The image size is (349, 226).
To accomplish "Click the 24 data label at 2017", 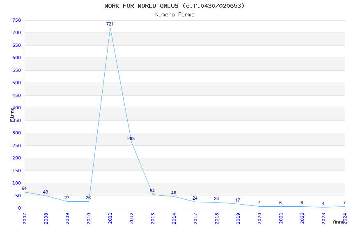I will [x=195, y=198].
